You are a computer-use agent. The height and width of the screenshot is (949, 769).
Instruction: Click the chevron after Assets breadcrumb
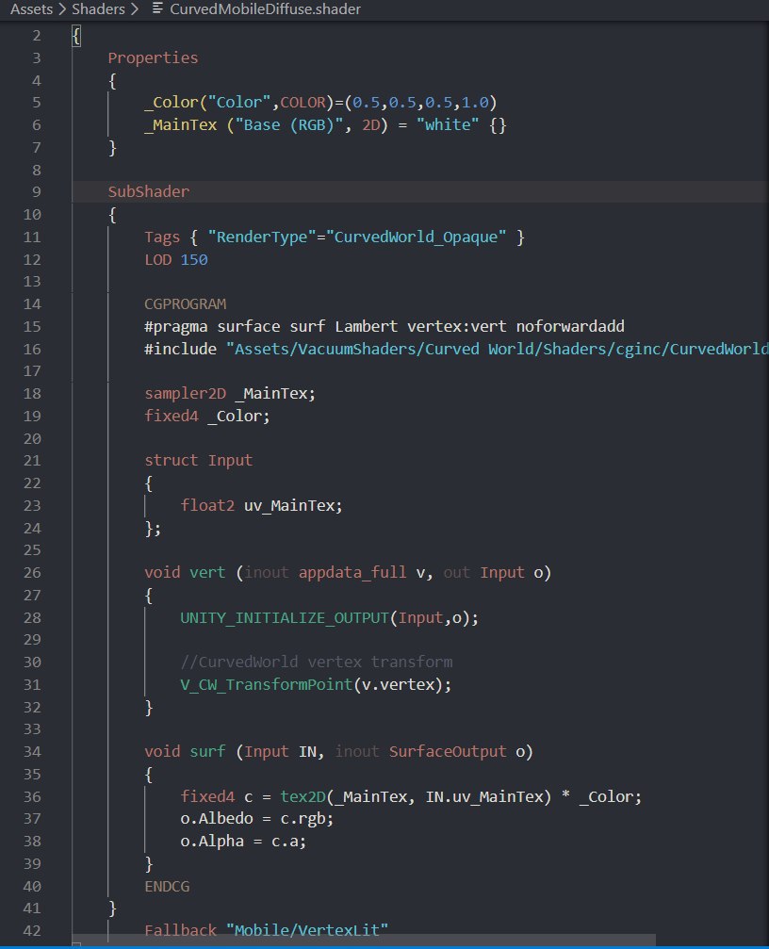(x=62, y=9)
